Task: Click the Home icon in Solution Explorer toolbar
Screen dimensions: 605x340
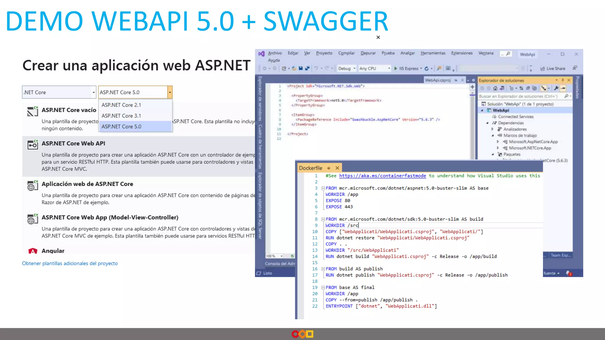Action: 495,88
